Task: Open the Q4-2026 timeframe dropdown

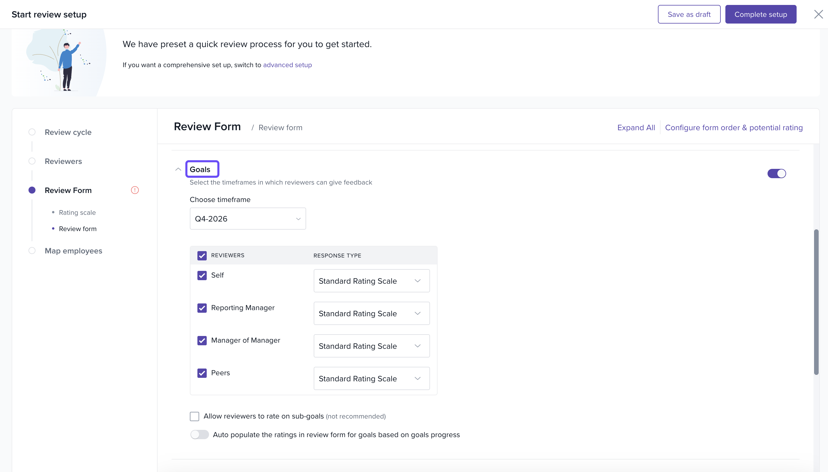Action: point(248,219)
